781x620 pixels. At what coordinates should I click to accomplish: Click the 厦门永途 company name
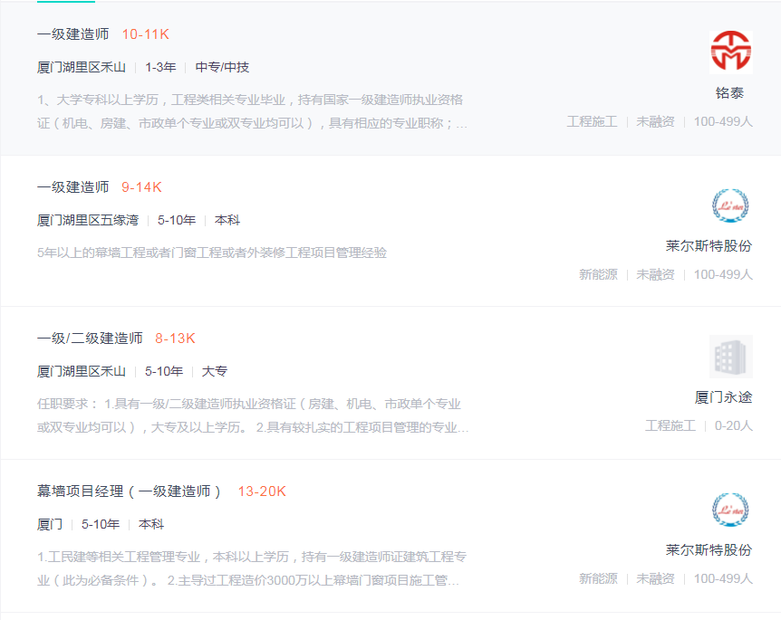[x=723, y=397]
